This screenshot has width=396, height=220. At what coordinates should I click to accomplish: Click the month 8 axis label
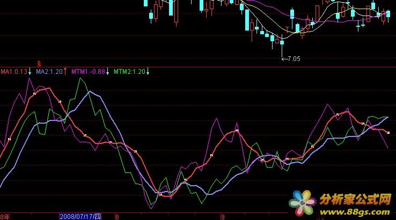[x=117, y=217]
